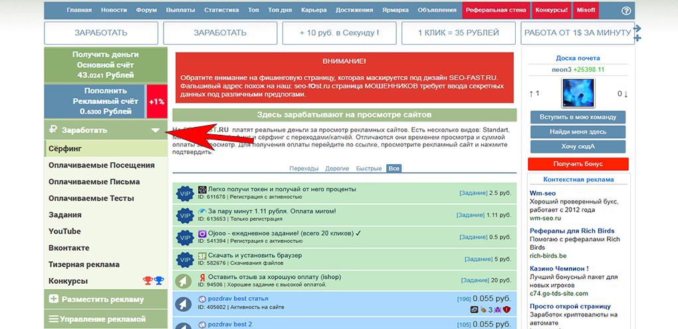678x329 pixels.
Task: Click Пополнить Рекламный счёт block
Action: [x=95, y=101]
